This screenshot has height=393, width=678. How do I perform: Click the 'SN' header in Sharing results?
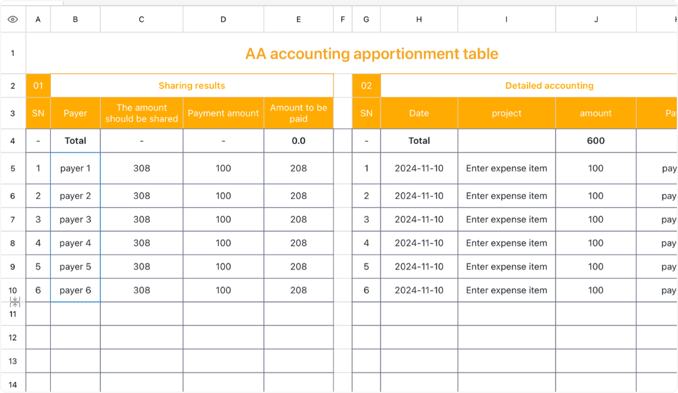pos(38,113)
